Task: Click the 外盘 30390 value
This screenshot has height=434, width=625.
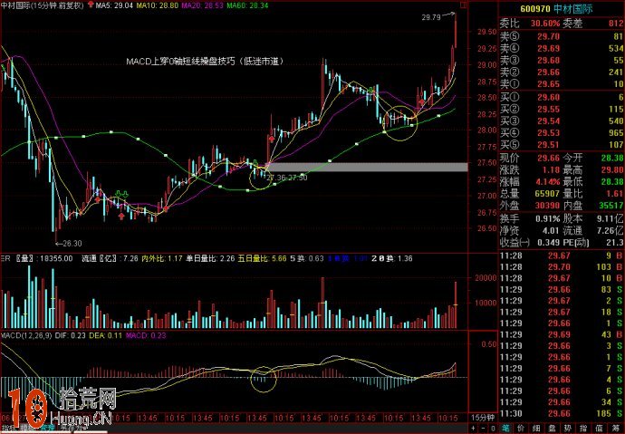Action: pyautogui.click(x=547, y=206)
